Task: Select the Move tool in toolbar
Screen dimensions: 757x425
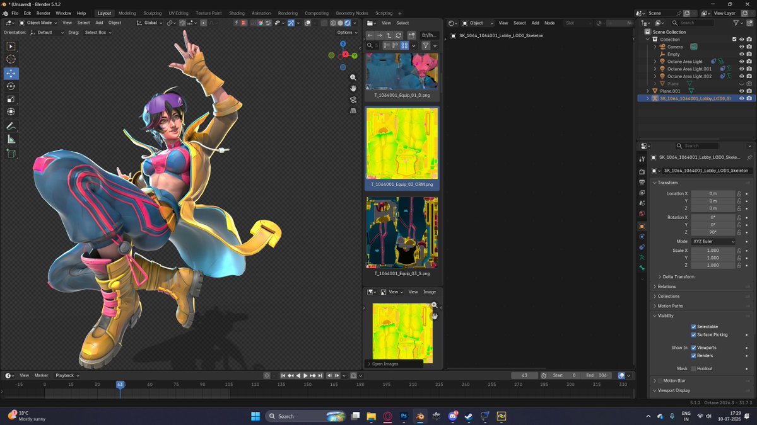Action: [x=11, y=73]
